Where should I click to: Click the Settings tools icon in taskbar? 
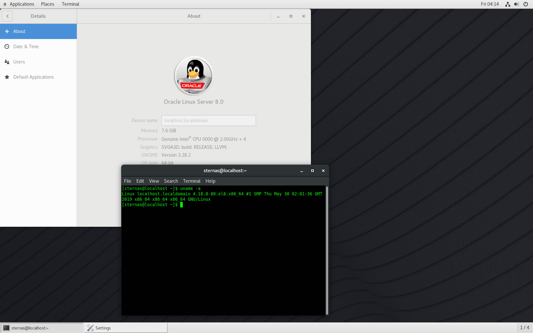[90, 328]
